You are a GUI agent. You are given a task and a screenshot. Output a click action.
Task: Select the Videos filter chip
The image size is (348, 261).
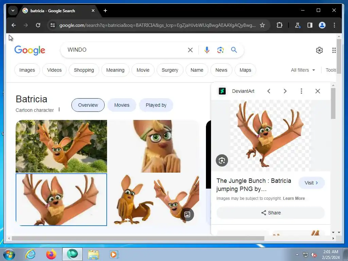(54, 70)
